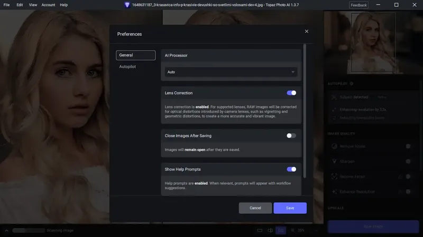Close the Preferences dialog with the X

307,32
